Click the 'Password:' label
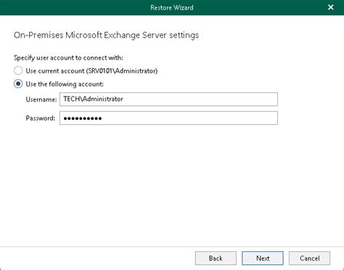 click(x=41, y=118)
